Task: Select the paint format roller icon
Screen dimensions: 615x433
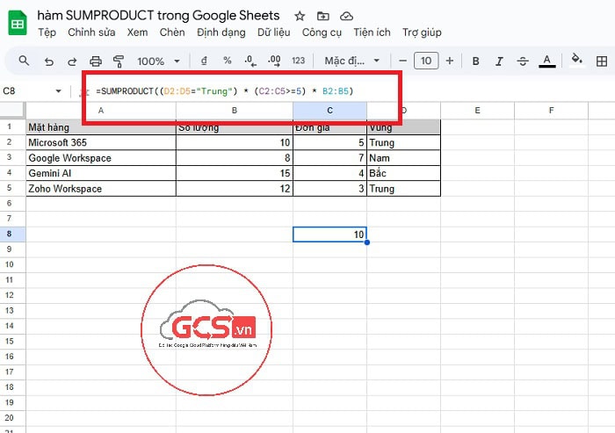Action: (x=119, y=61)
